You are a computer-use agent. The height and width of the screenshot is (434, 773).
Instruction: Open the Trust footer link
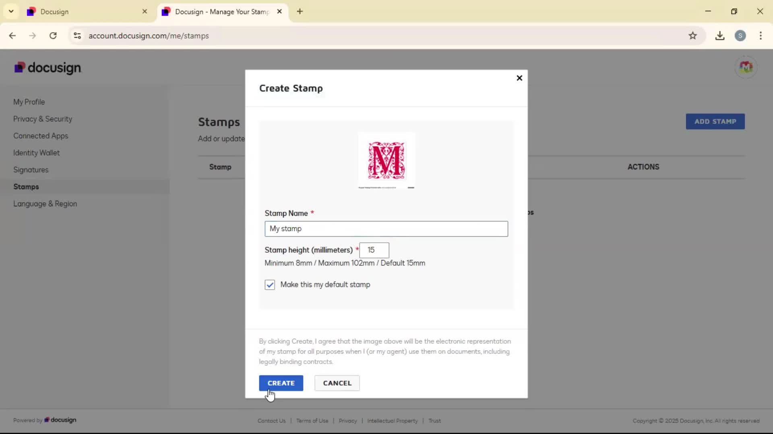(434, 421)
